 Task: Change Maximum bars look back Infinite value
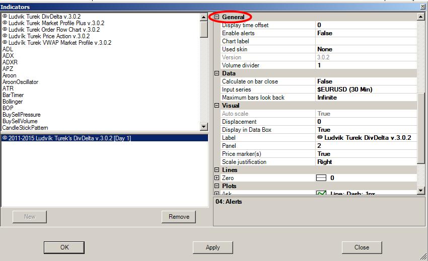[x=366, y=98]
